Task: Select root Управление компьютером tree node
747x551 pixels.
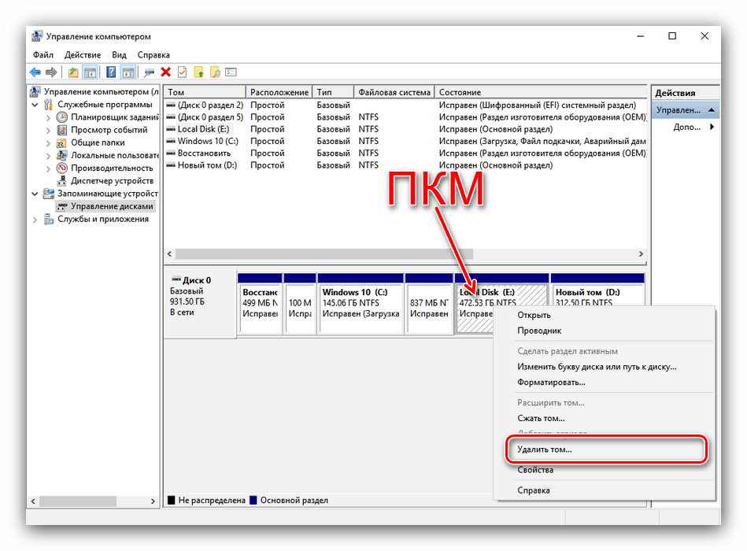Action: tap(101, 91)
